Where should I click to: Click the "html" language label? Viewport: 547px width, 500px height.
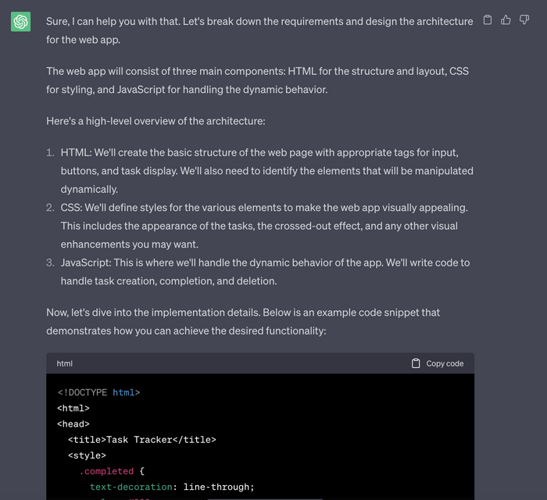(x=65, y=363)
